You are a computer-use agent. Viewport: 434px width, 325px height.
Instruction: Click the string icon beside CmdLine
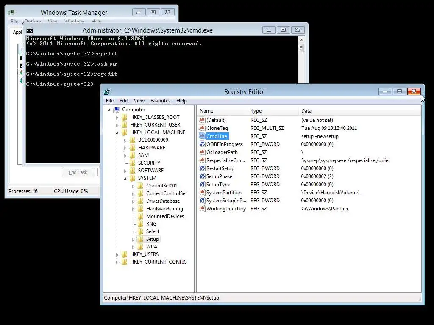[202, 136]
